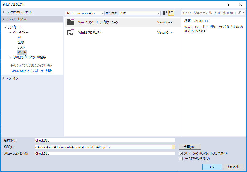
Task: Open the location path dropdown arrow
Action: (173, 147)
